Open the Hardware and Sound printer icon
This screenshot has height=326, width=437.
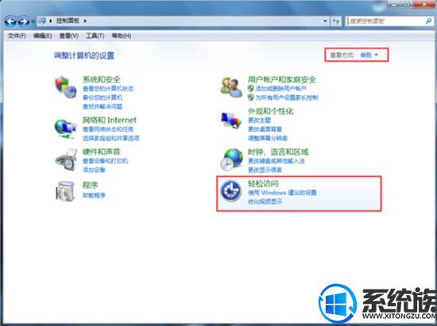66,159
